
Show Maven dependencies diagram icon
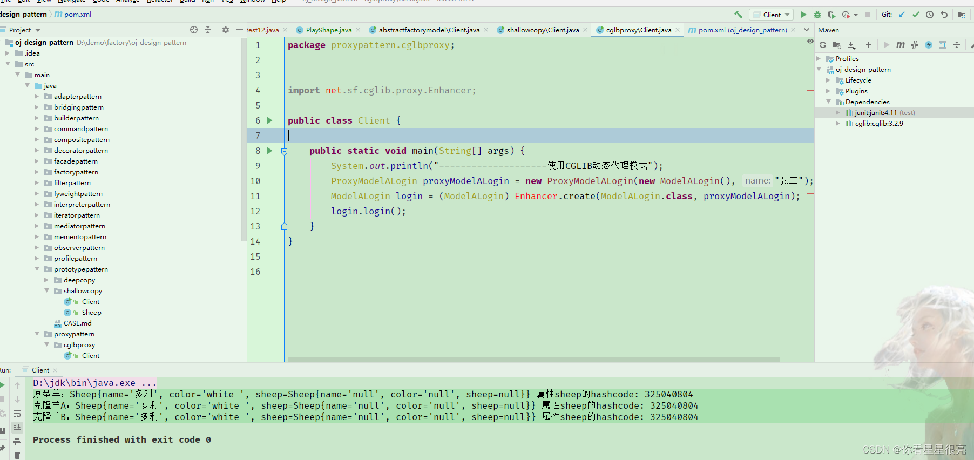(x=943, y=45)
